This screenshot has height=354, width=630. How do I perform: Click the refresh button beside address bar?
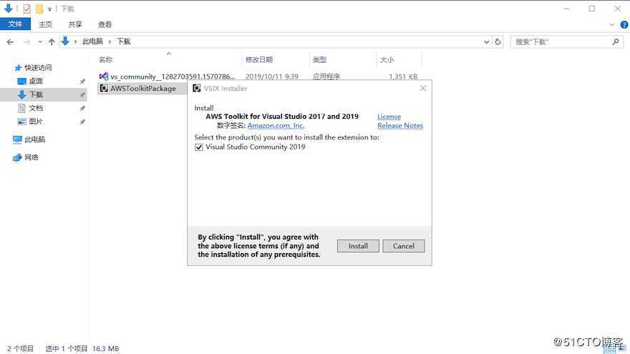click(498, 41)
